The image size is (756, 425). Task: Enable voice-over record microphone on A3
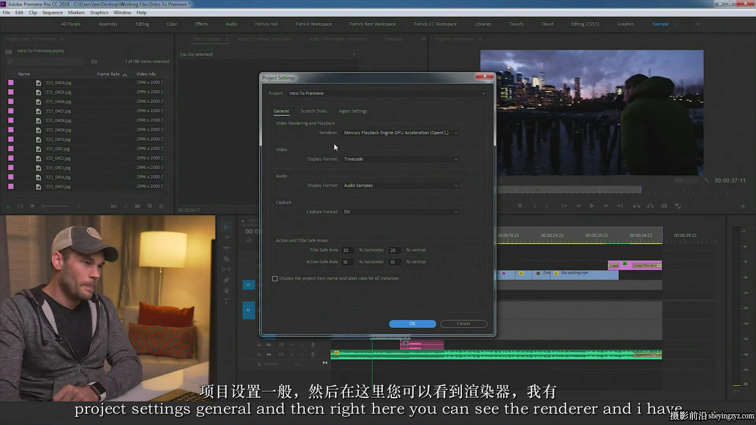point(313,345)
